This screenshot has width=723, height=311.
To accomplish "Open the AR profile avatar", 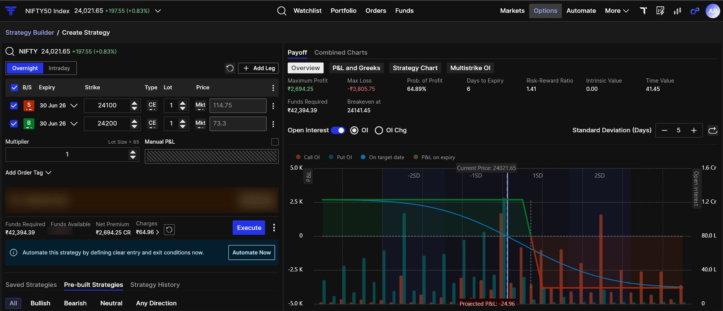I will tap(712, 11).
